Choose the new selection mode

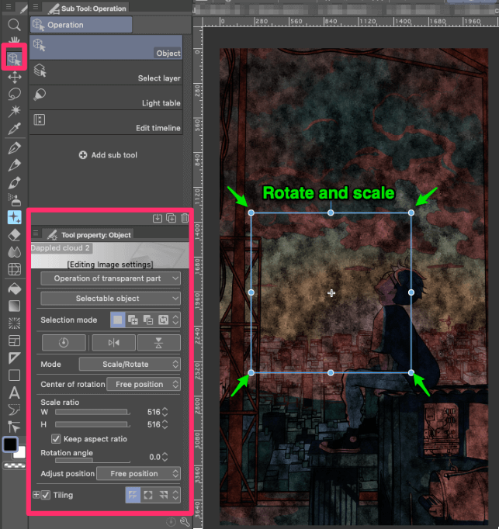tap(118, 320)
